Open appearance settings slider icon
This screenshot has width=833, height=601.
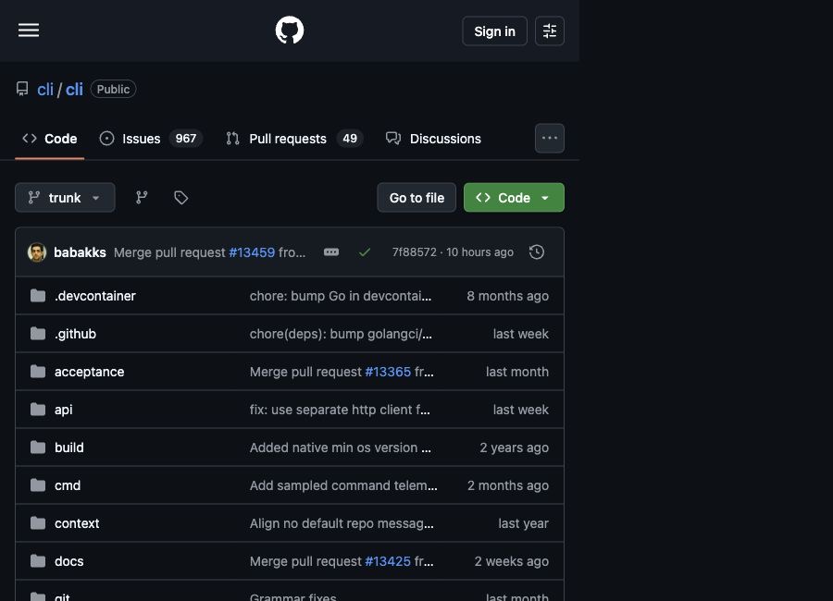tap(549, 31)
